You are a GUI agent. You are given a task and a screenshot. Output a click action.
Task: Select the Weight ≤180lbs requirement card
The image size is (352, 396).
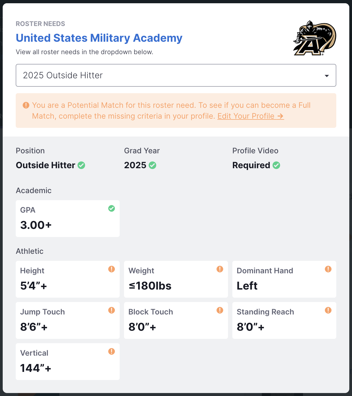click(176, 279)
